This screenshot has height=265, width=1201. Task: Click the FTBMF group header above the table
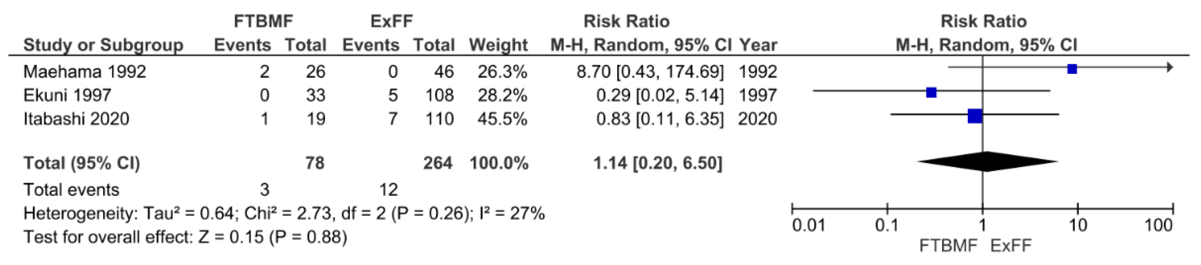click(264, 21)
